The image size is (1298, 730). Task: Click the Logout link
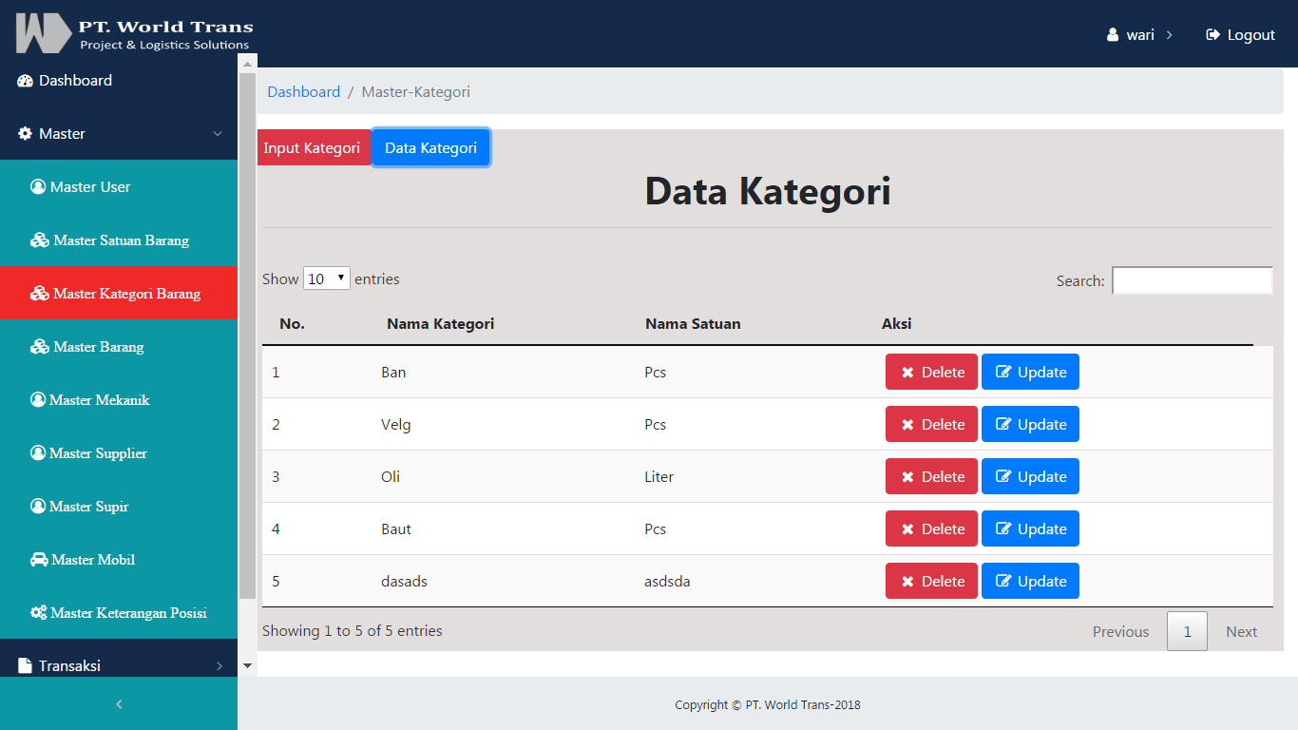point(1240,35)
